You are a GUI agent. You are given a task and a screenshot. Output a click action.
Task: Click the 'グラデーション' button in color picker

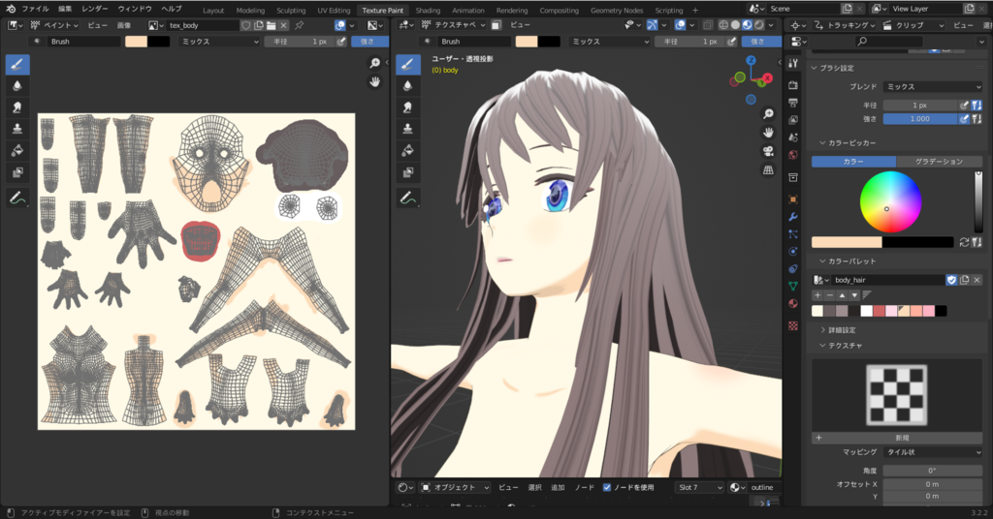tap(939, 161)
